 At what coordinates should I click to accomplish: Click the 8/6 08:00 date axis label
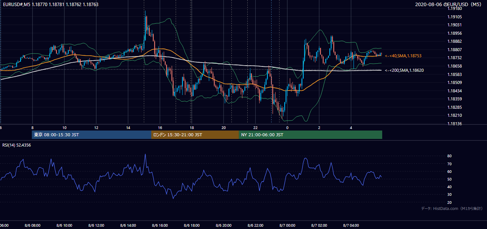click(32, 226)
